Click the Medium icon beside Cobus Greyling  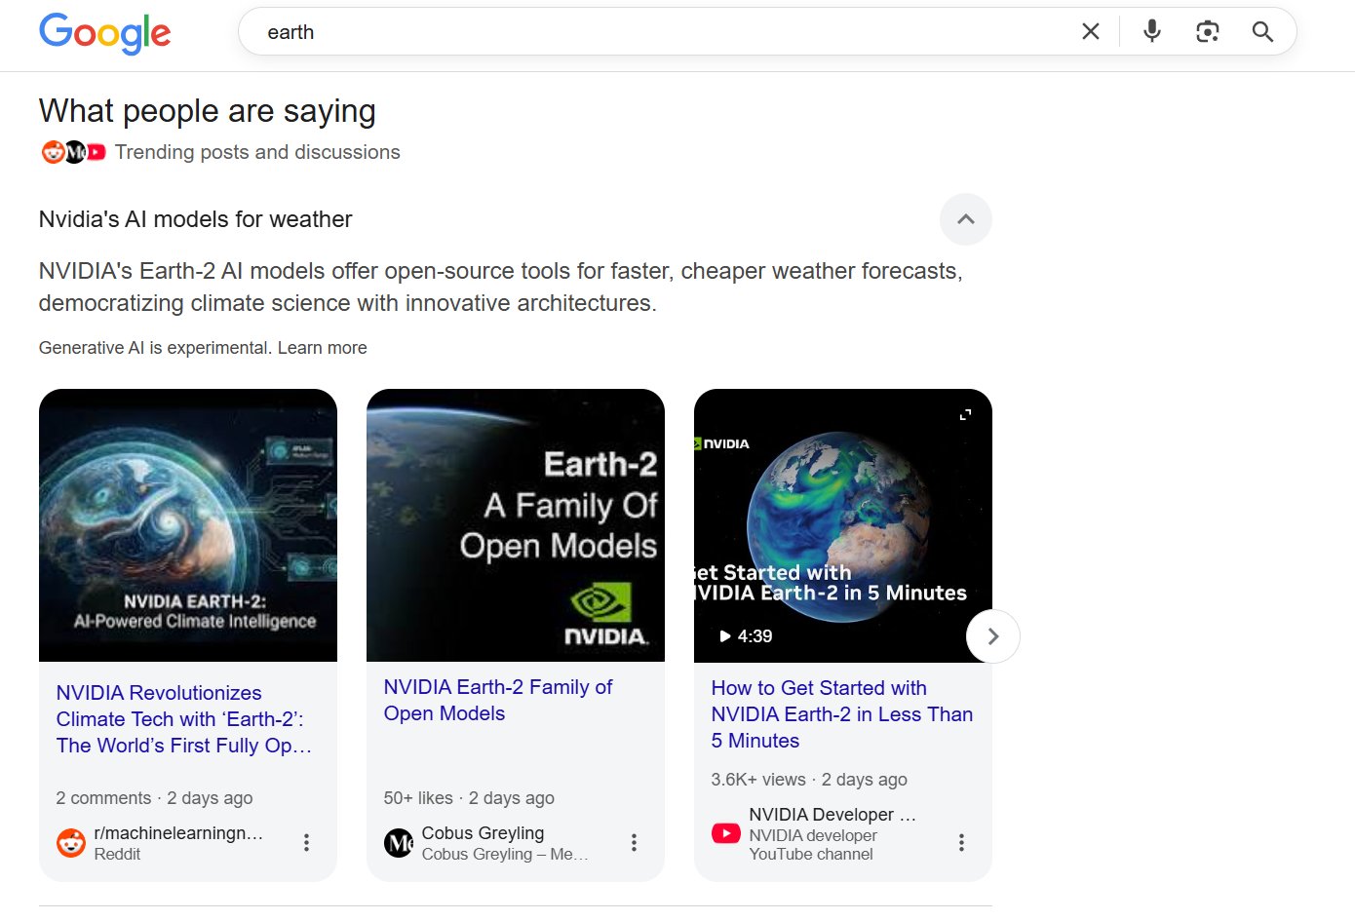tap(398, 843)
